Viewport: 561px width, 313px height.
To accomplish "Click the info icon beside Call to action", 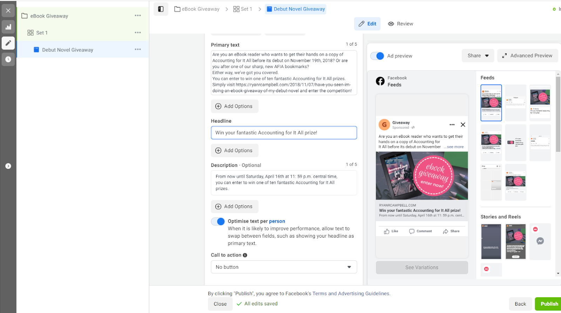I will click(245, 255).
